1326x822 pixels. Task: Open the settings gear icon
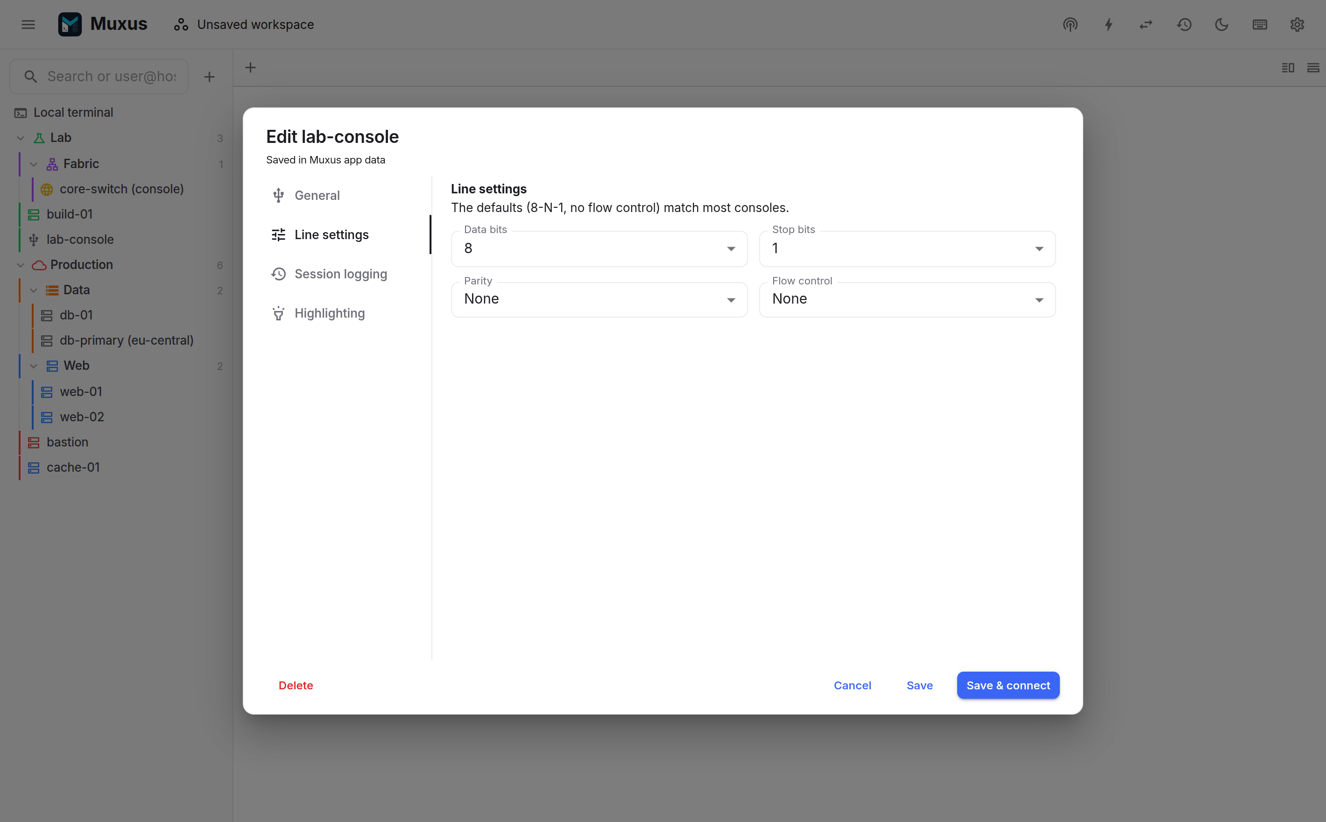coord(1297,24)
